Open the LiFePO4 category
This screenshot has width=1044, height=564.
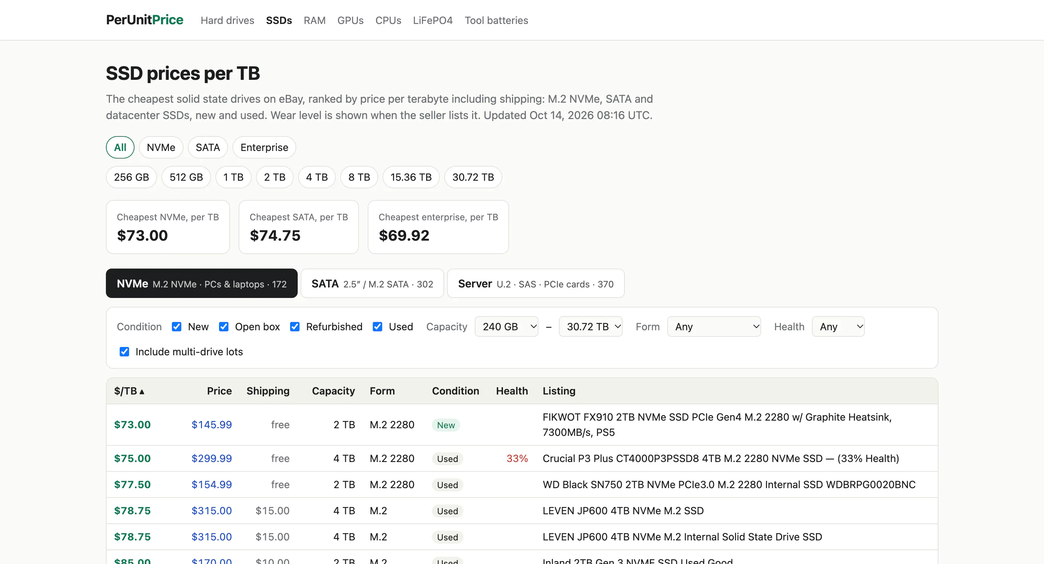coord(433,20)
